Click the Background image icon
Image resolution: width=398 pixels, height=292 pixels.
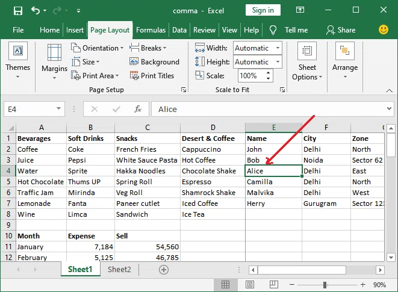(134, 61)
